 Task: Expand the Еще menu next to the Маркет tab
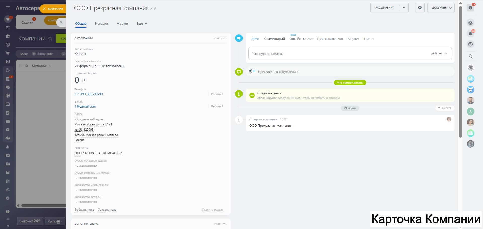[x=142, y=24]
